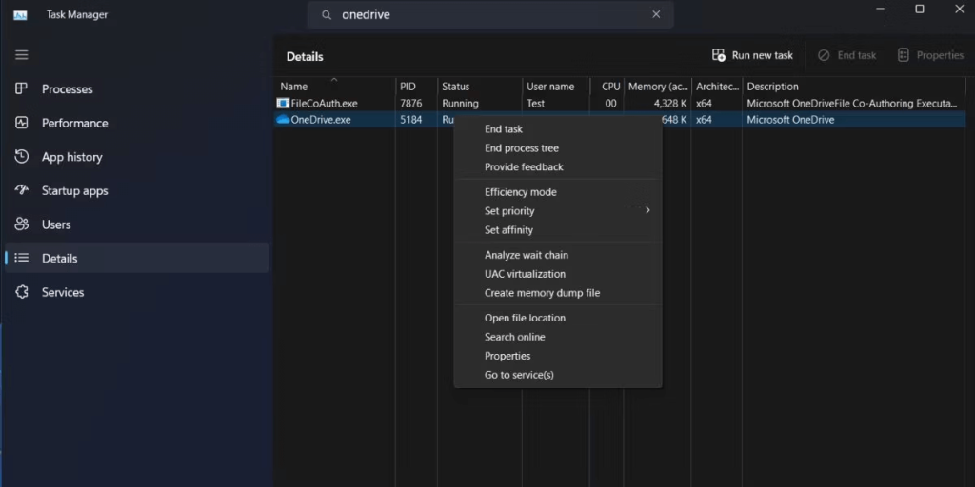Click the Services puzzle icon
This screenshot has height=487, width=975.
[x=21, y=292]
